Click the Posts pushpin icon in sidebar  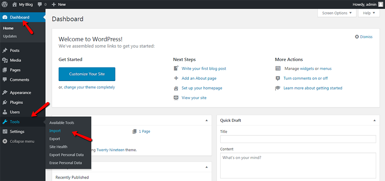[x=5, y=51]
